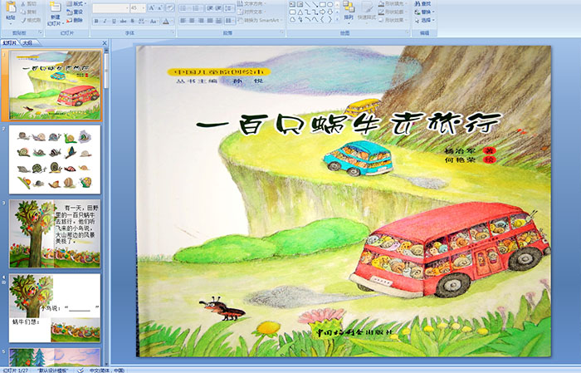Click bulleted list button
Image resolution: width=581 pixels, height=373 pixels.
[183, 7]
